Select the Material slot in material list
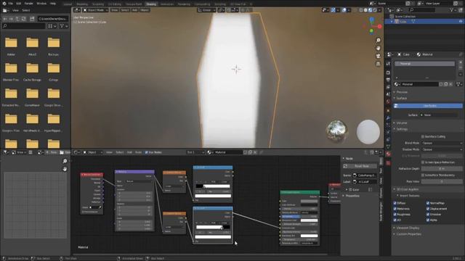This screenshot has width=465, height=261. click(x=424, y=64)
